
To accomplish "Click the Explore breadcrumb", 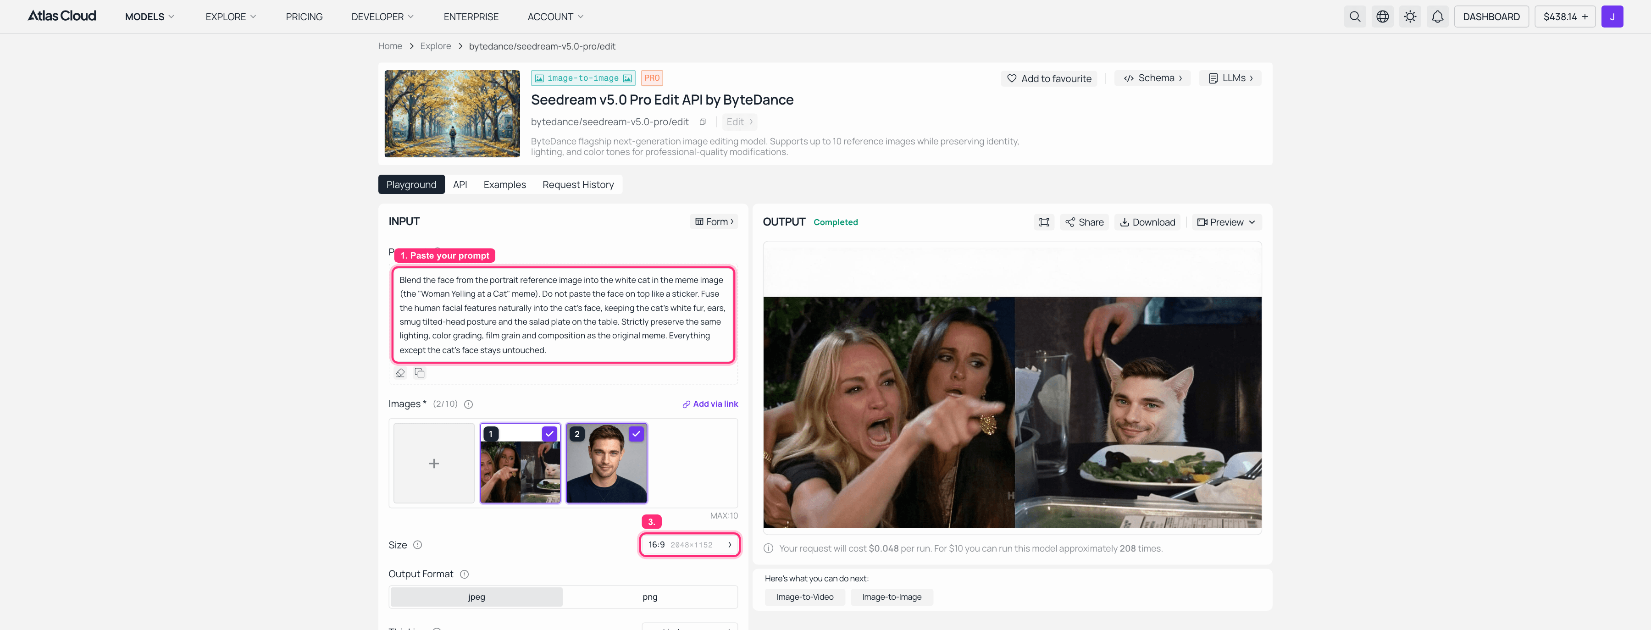I will tap(435, 46).
